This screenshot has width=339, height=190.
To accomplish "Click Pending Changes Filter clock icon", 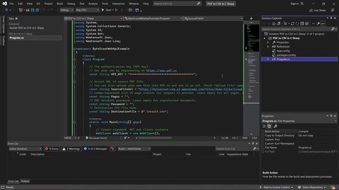I will [286, 24].
